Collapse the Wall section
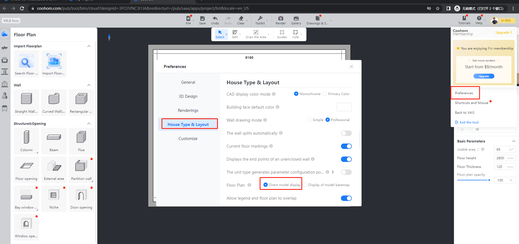Screen dimensions: 519x244 [89, 85]
